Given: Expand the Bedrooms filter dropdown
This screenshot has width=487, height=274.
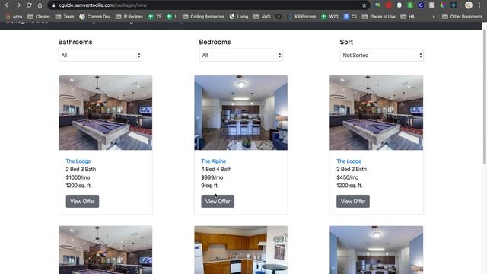Looking at the screenshot, I should click(x=241, y=56).
